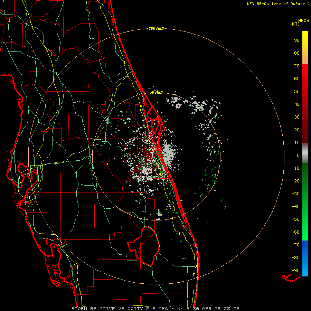Click the 70 value on the velocity scale
Screen dimensions: 311x311
(297, 66)
